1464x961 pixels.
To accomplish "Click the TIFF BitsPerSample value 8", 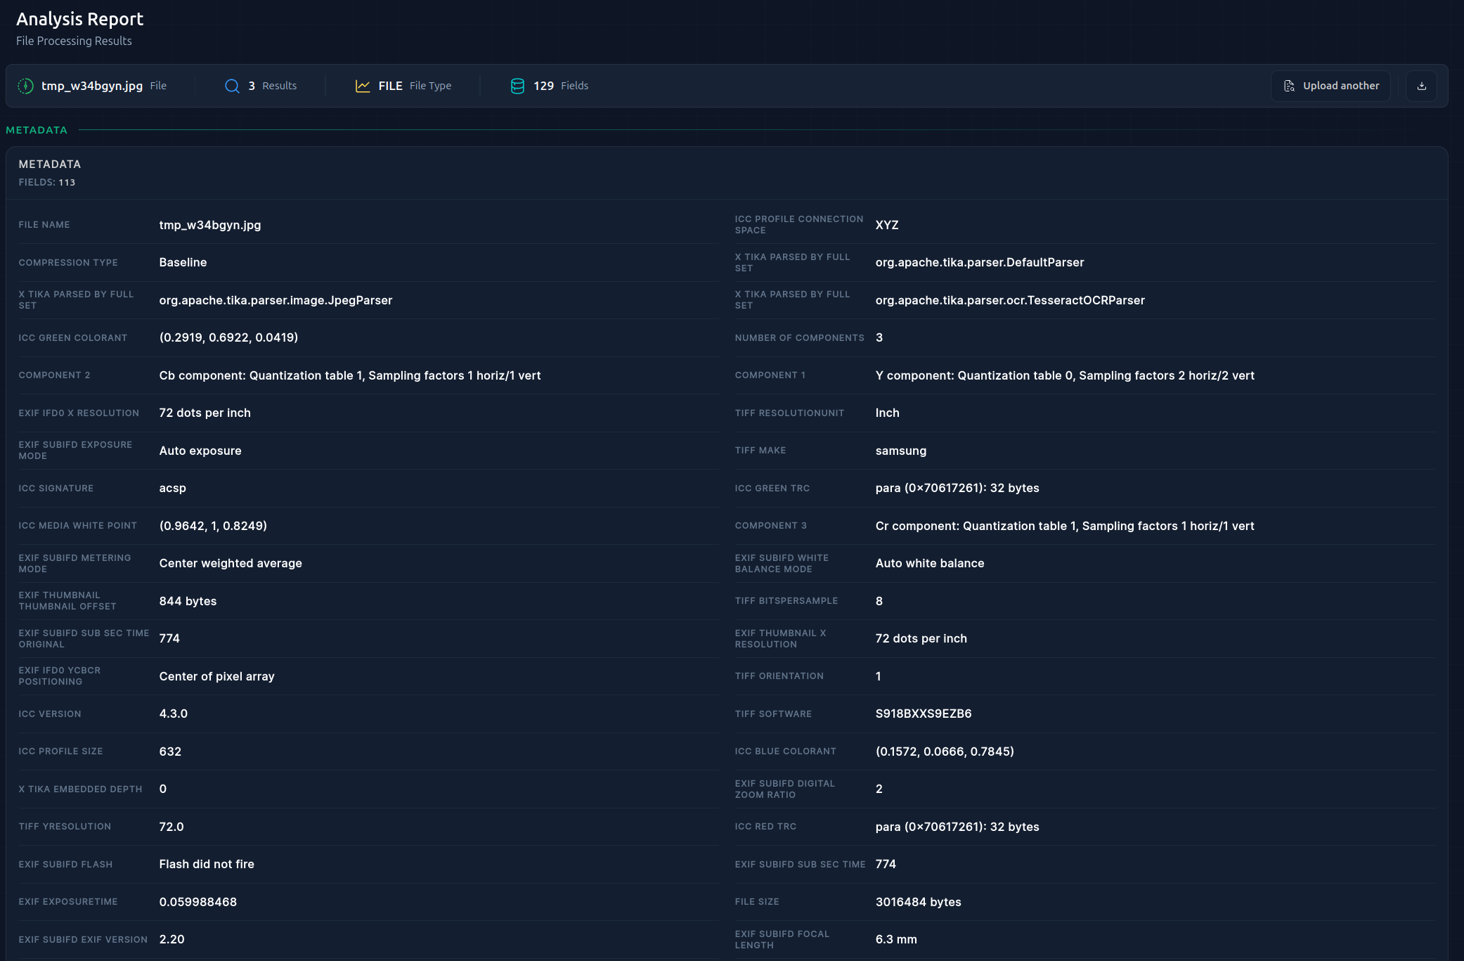I will coord(879,601).
